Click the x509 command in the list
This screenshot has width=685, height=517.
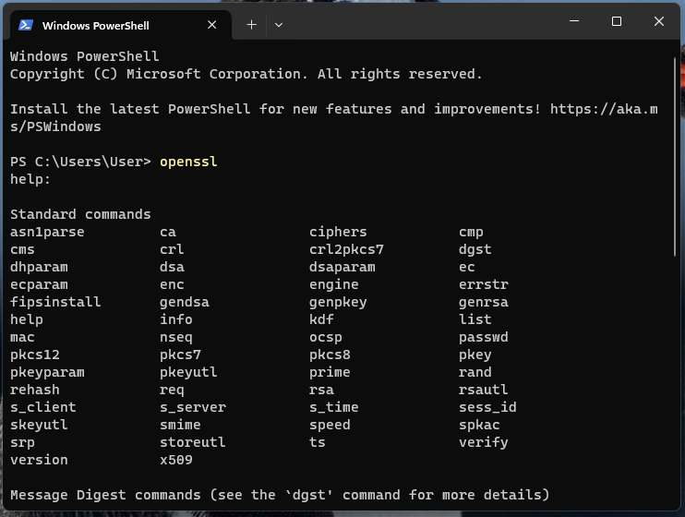pos(176,460)
